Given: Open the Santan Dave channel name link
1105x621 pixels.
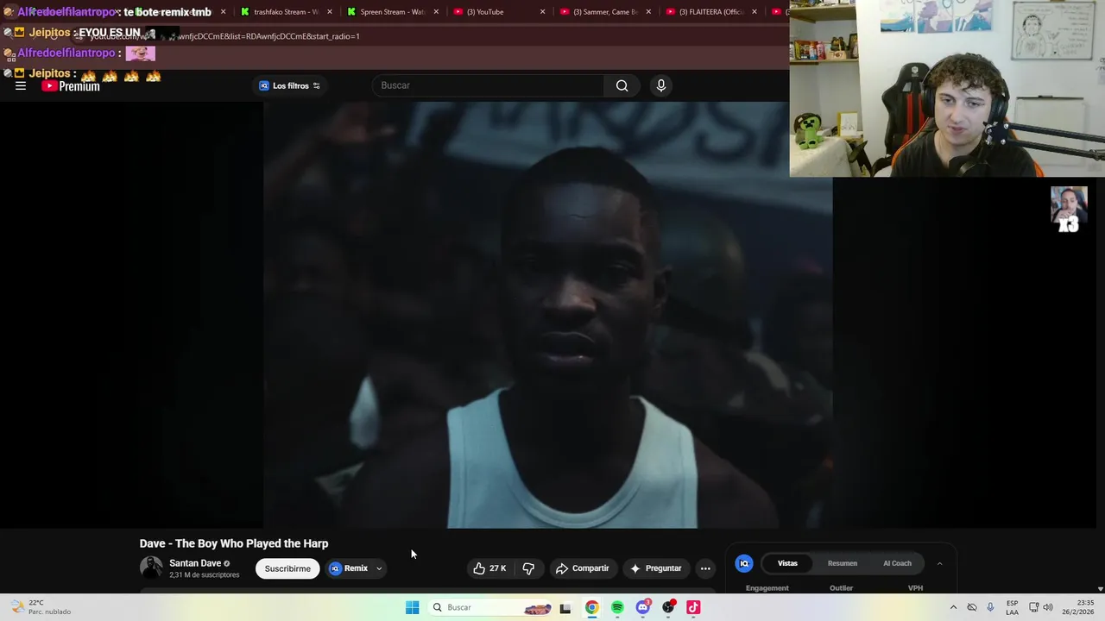Looking at the screenshot, I should [195, 563].
